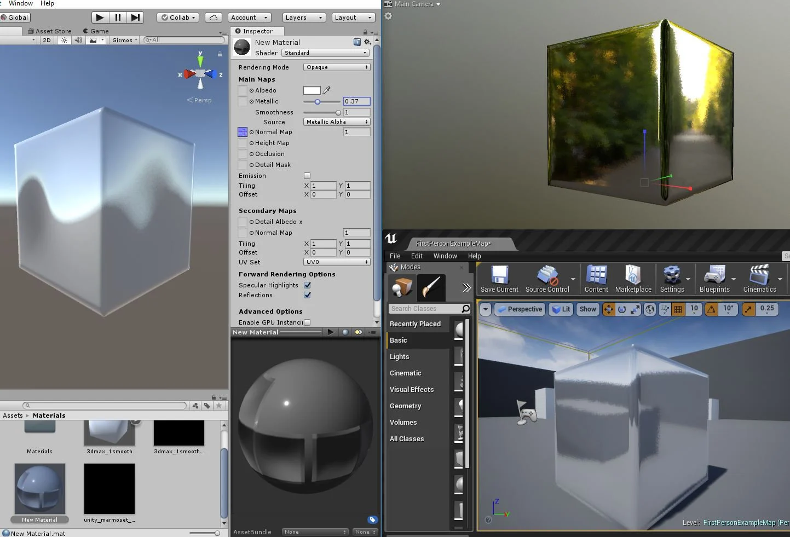Image resolution: width=790 pixels, height=537 pixels.
Task: Toggle Unreal grid snapping icon
Action: pyautogui.click(x=678, y=309)
